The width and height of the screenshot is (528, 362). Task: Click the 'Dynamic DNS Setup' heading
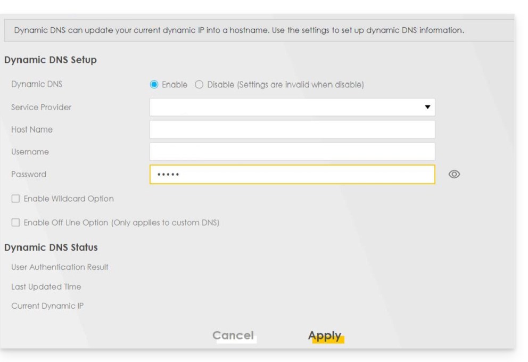51,60
